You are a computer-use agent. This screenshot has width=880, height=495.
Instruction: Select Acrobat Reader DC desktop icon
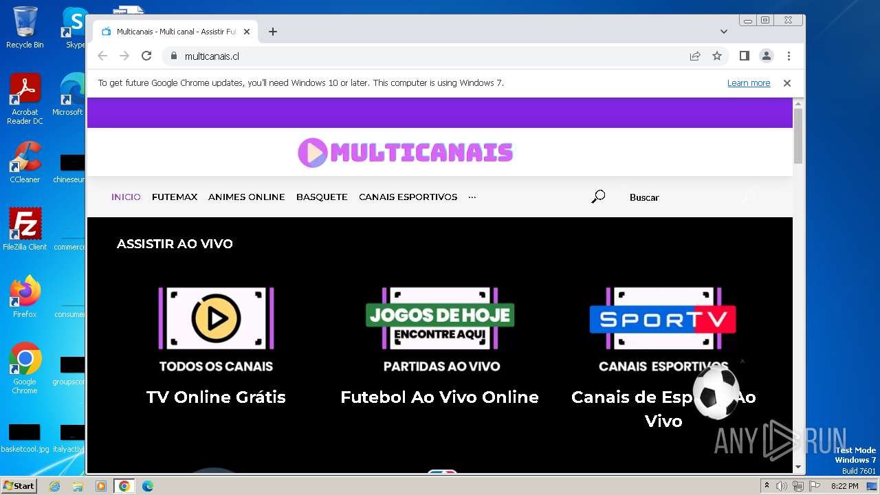click(x=25, y=100)
